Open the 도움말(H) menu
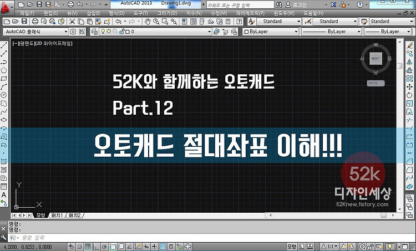Viewport: 416px width, 251px height. (313, 13)
